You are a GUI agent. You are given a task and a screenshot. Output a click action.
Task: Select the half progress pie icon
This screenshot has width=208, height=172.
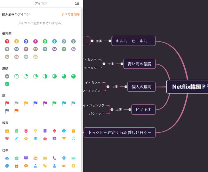[45, 76]
